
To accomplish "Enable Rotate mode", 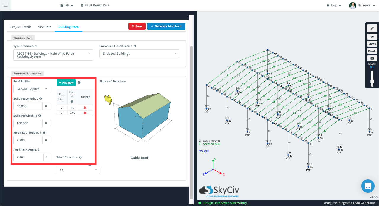I will pos(372,51).
